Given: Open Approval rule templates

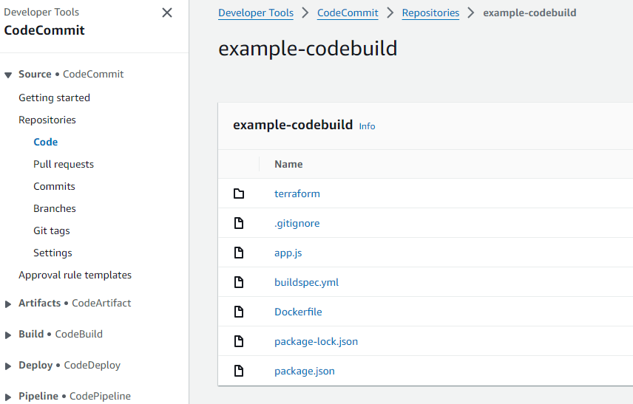Looking at the screenshot, I should 75,275.
